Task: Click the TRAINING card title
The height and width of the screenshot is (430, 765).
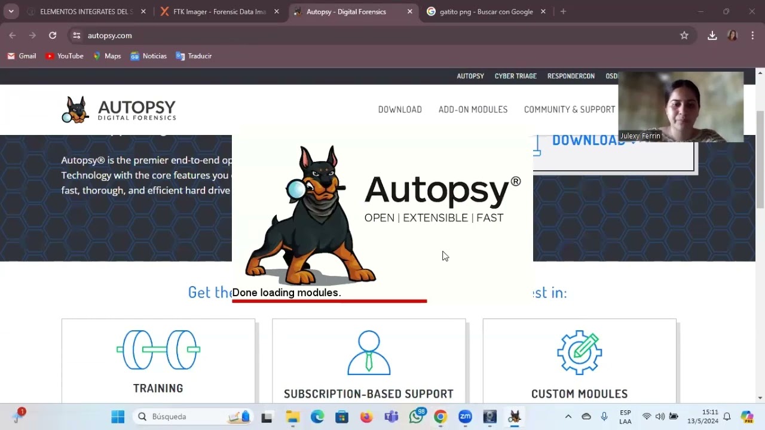Action: (x=158, y=388)
